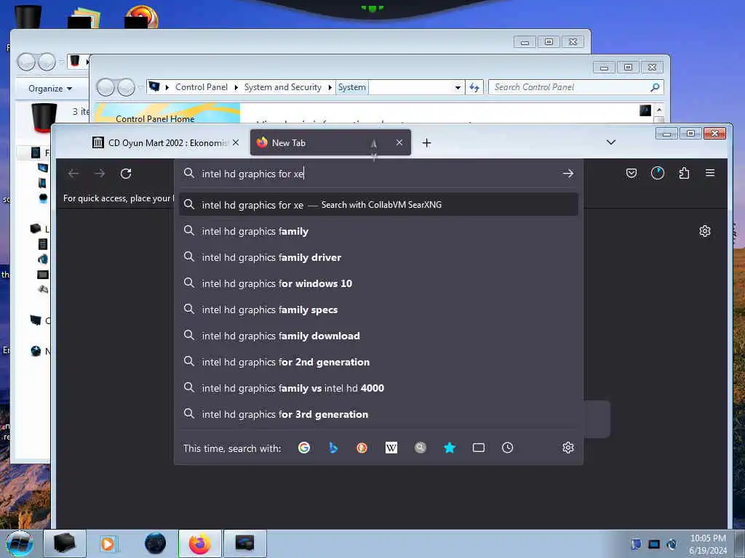
Task: Open the List all tabs chevron
Action: [x=611, y=142]
